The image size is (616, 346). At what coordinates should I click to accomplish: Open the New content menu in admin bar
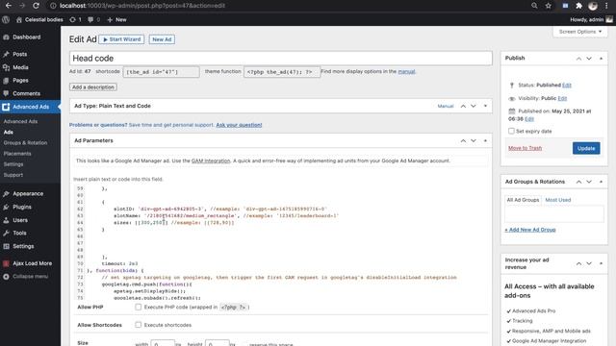[116, 19]
